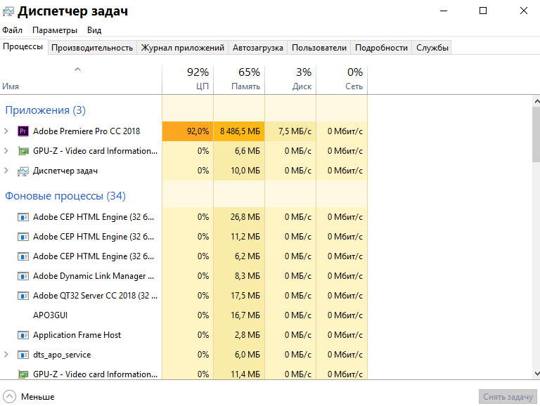Expand the dts_apo_service process
Viewport: 540px width, 406px height.
(6, 355)
